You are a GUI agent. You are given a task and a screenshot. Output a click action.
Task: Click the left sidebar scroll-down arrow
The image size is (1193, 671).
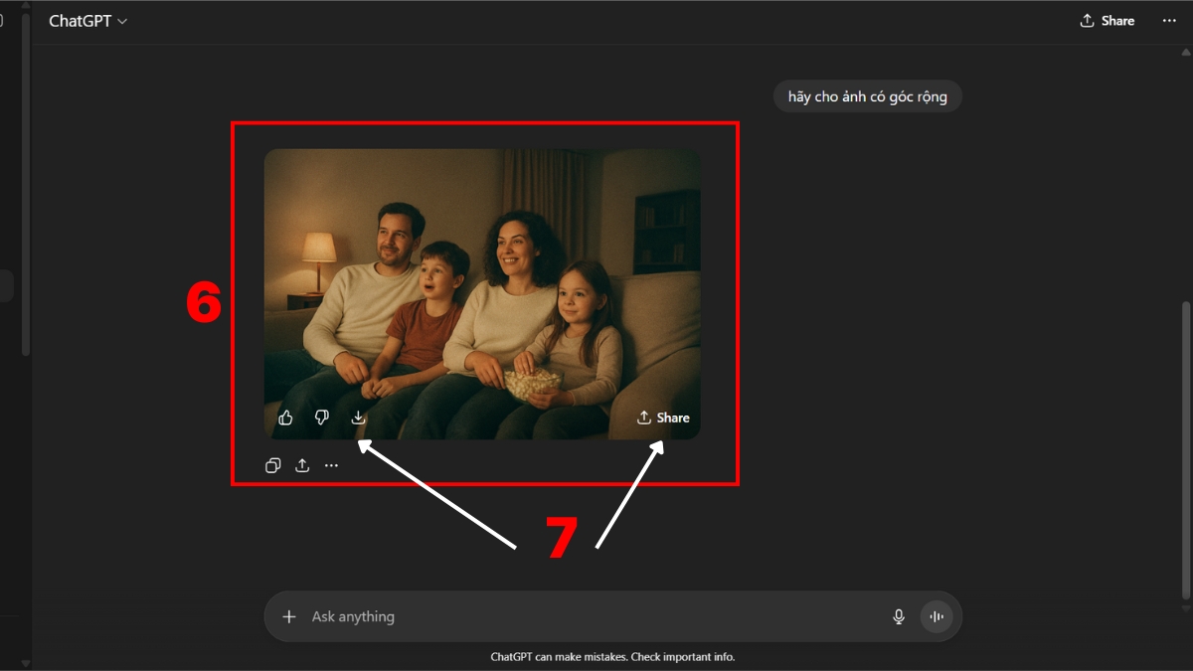pos(26,663)
